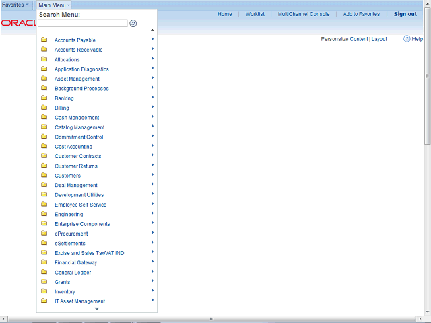This screenshot has width=431, height=323.
Task: Open the eProcurement menu item
Action: (71, 234)
